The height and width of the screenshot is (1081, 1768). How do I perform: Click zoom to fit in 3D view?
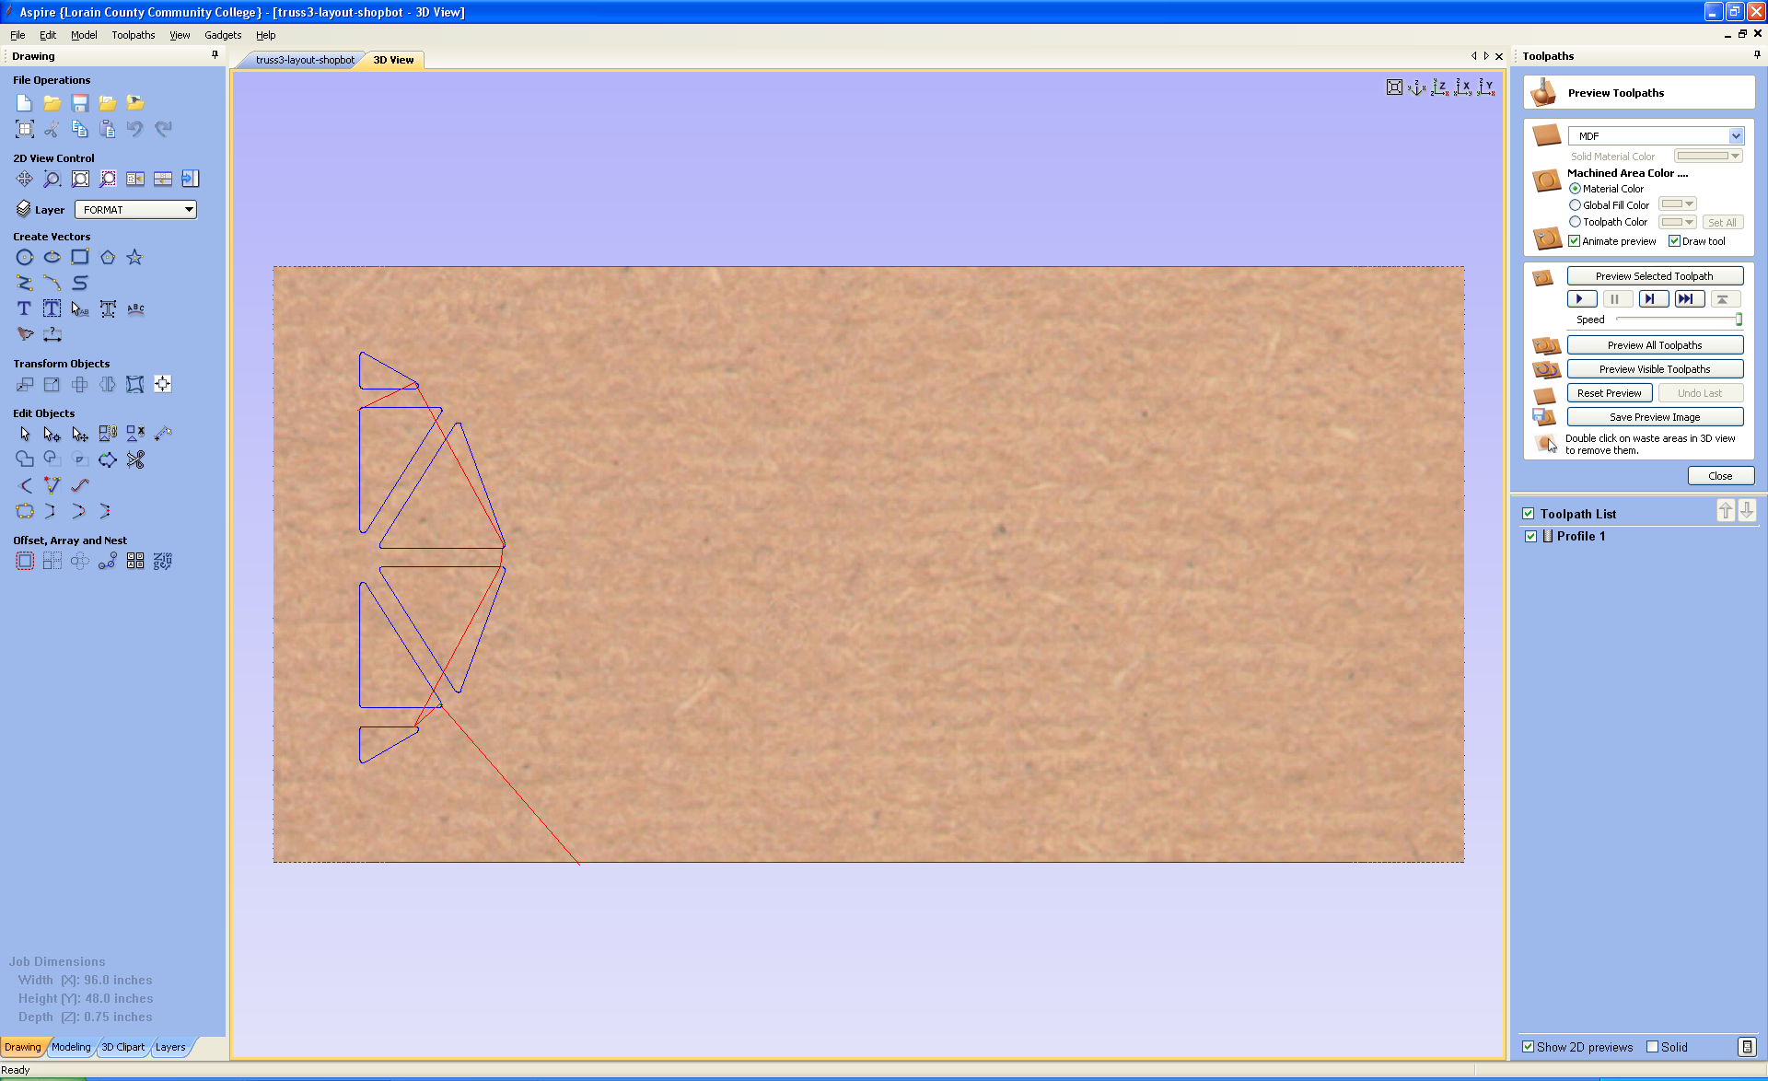[x=1394, y=87]
